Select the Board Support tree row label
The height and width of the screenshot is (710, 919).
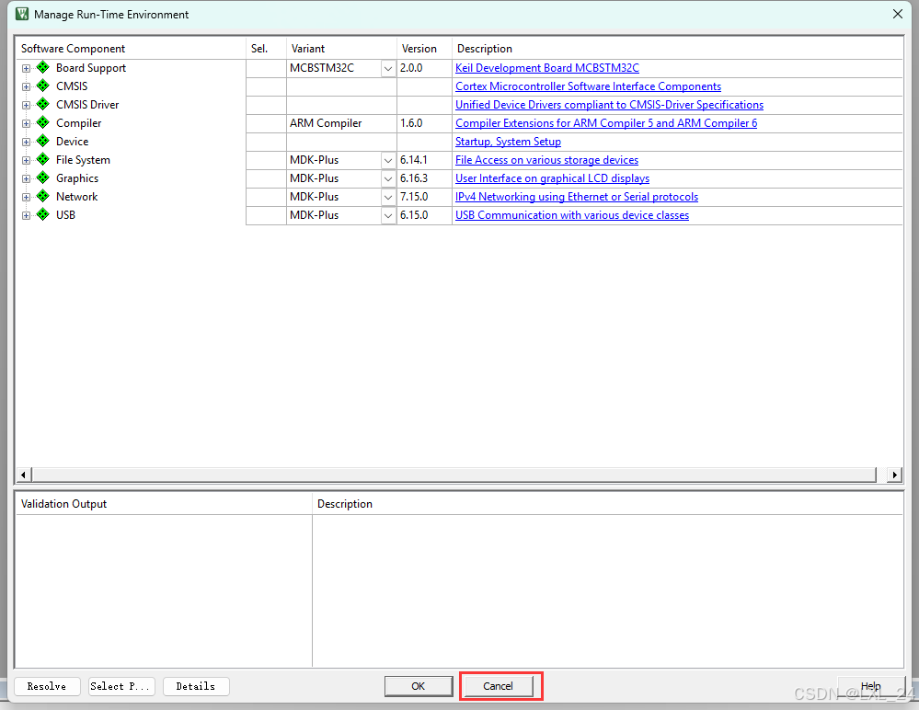(x=91, y=68)
